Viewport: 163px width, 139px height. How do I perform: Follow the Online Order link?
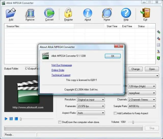(x=58, y=70)
